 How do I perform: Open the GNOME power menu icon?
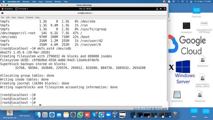[165, 9]
